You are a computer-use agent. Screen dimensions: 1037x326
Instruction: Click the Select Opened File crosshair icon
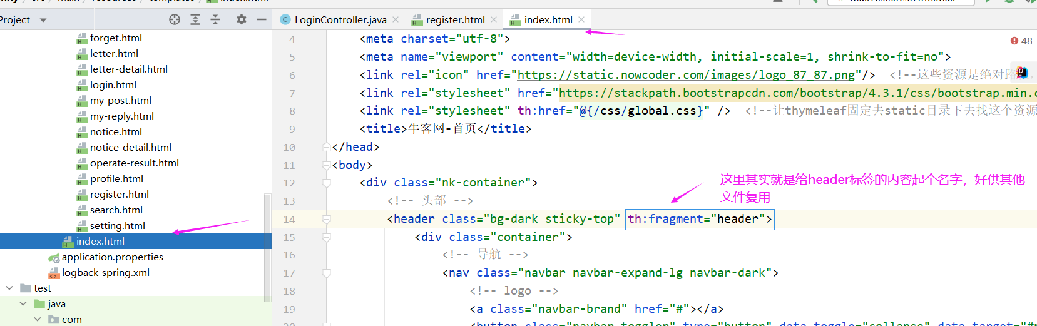(175, 19)
